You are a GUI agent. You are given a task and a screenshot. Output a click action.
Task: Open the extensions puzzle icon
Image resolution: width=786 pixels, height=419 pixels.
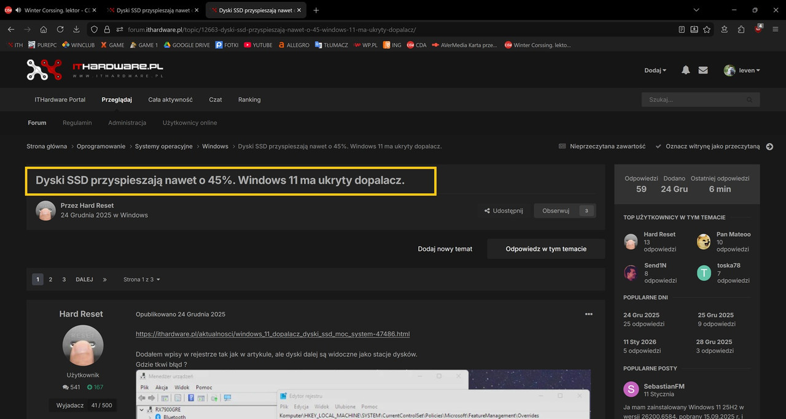[741, 29]
